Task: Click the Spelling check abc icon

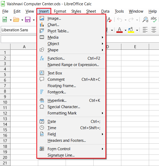Action: (154, 19)
